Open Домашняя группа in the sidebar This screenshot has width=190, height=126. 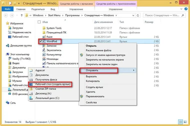pos(21,45)
